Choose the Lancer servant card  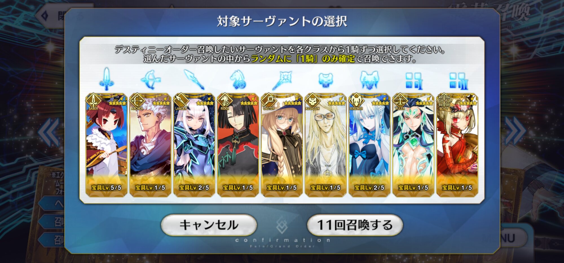point(194,145)
